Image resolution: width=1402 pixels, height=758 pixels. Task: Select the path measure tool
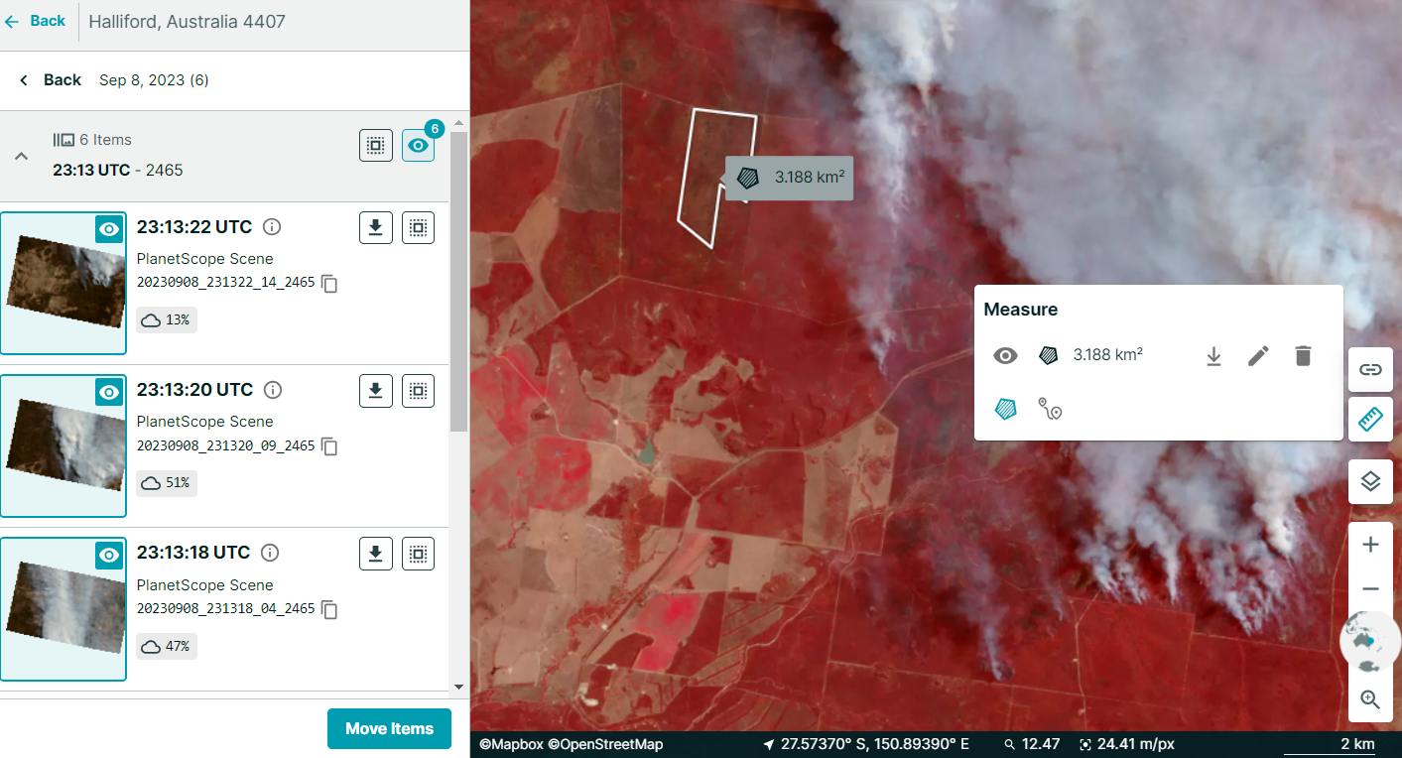[x=1050, y=409]
